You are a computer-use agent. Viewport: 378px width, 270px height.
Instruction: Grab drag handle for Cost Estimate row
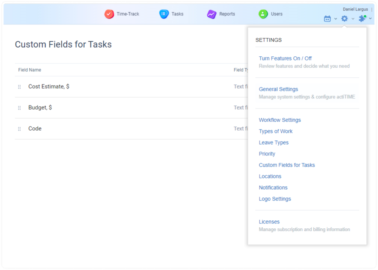(x=19, y=87)
